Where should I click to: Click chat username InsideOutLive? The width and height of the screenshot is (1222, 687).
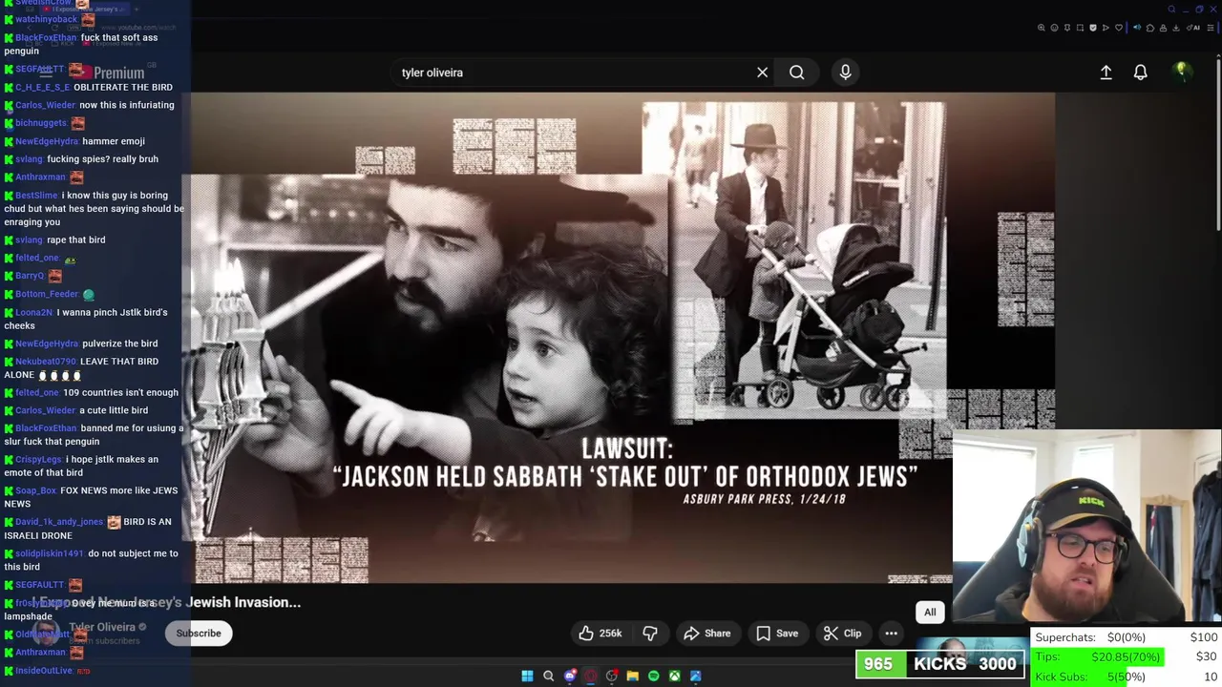pyautogui.click(x=44, y=671)
